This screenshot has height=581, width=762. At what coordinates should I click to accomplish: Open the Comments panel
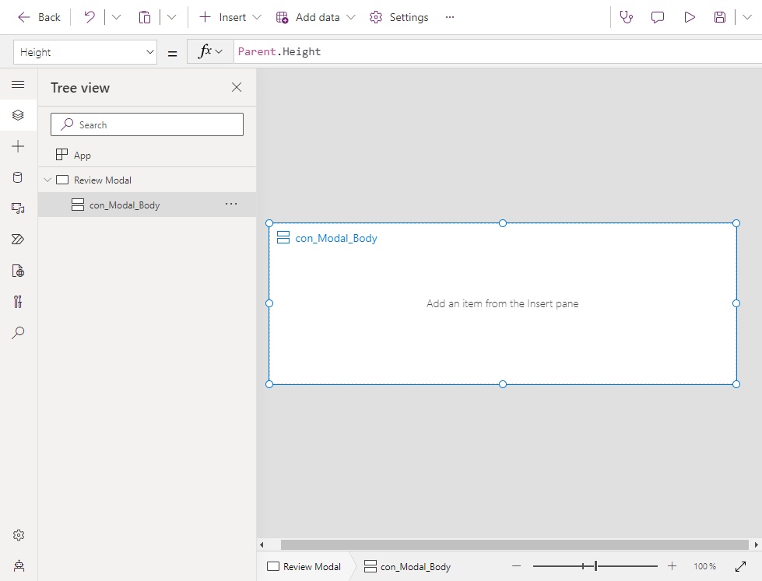pyautogui.click(x=658, y=16)
